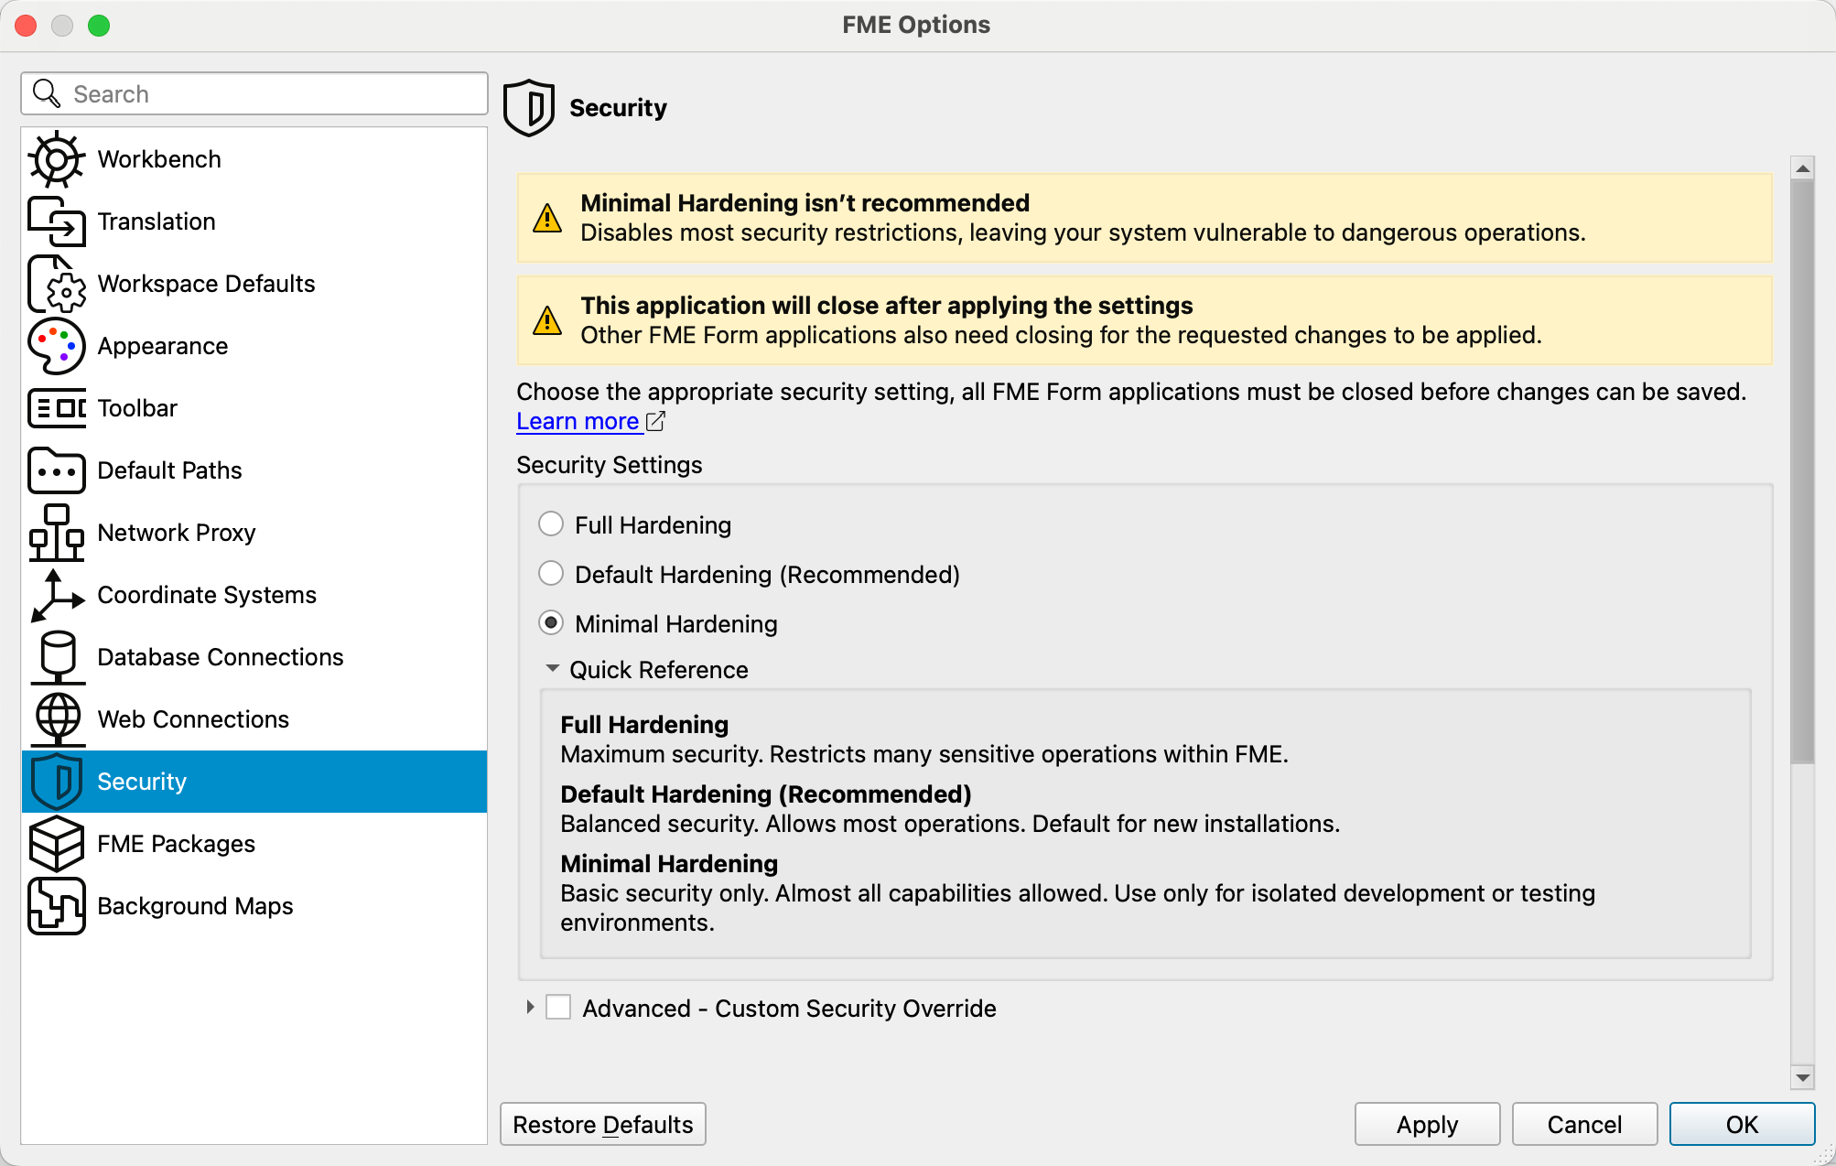Screen dimensions: 1836x1166
Task: Click the Default Hardening quick reference heading
Action: (x=766, y=794)
